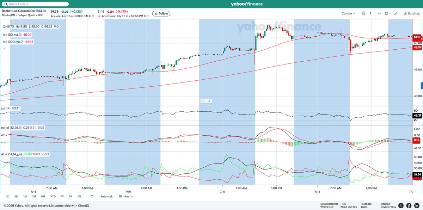Open the RKLB ticker link
This screenshot has height=210, width=423.
pyautogui.click(x=42, y=11)
